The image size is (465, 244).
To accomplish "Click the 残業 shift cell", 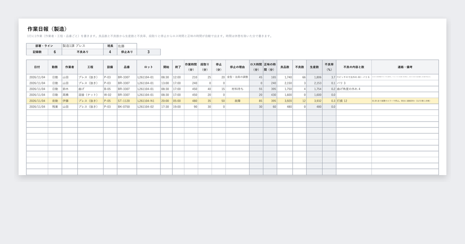I will click(x=55, y=107).
